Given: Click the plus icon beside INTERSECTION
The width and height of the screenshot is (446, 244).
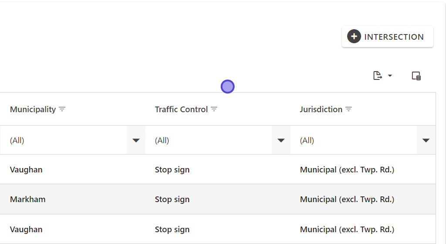Looking at the screenshot, I should click(x=354, y=37).
